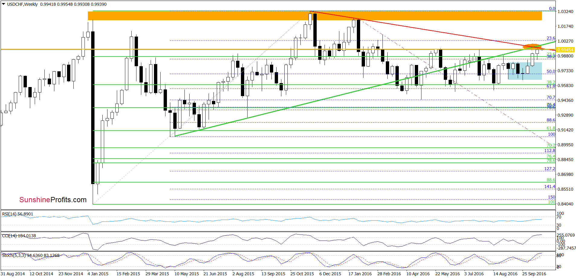Click the 25 Sep 2016 date label
This screenshot has width=576, height=278.
pyautogui.click(x=534, y=274)
